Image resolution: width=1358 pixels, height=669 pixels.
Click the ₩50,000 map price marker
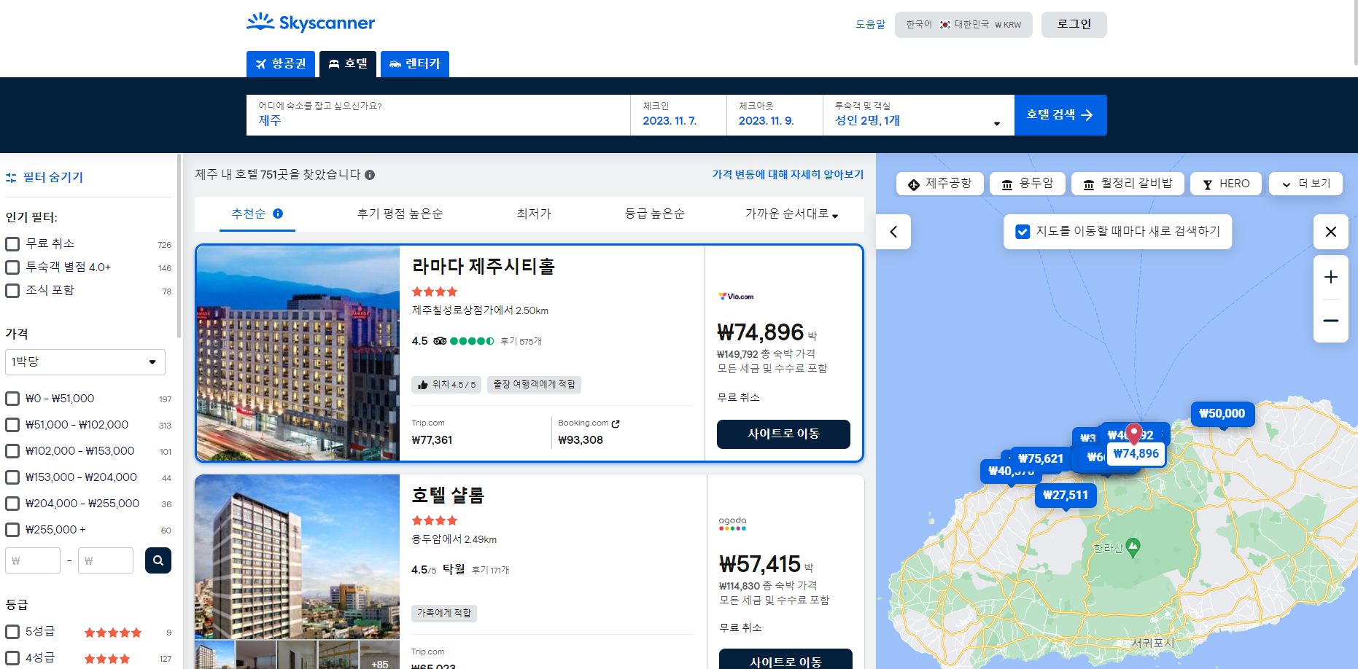point(1222,414)
